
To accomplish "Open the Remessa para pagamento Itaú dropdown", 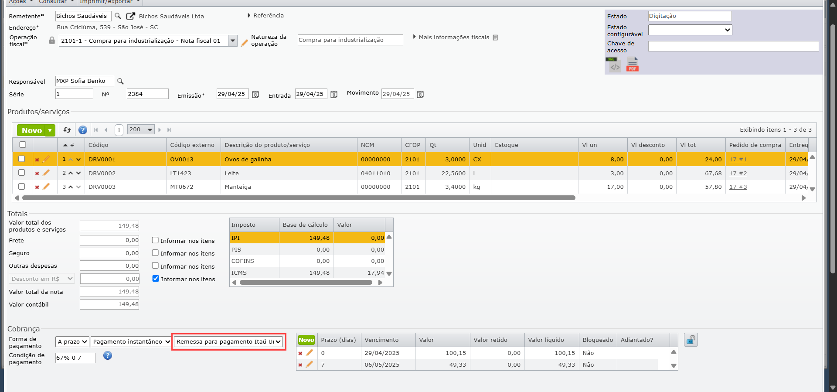I will click(229, 342).
